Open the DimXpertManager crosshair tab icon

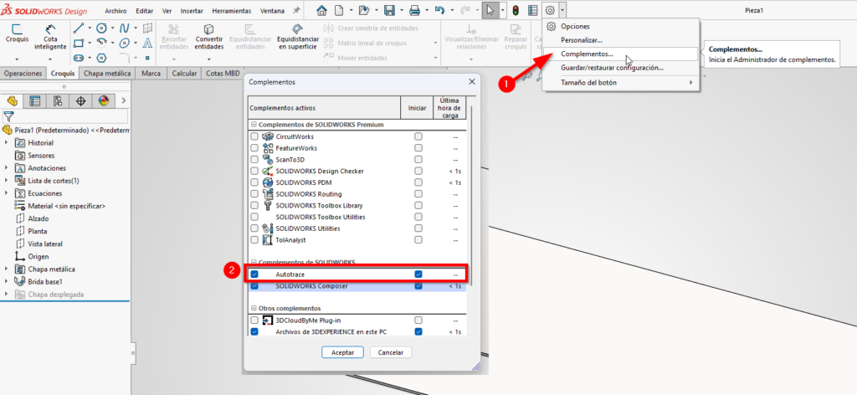[x=81, y=100]
